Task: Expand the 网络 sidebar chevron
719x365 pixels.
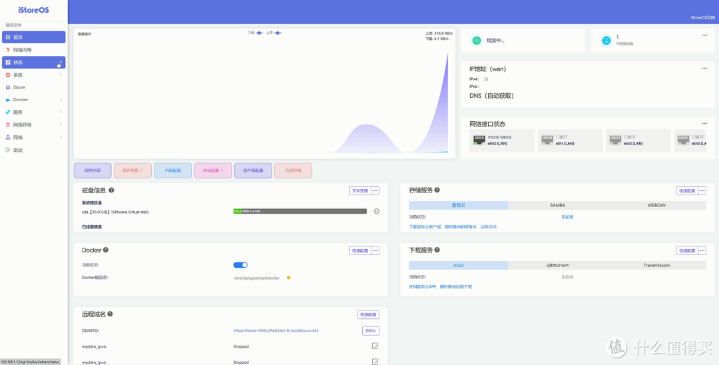Action: tap(61, 137)
